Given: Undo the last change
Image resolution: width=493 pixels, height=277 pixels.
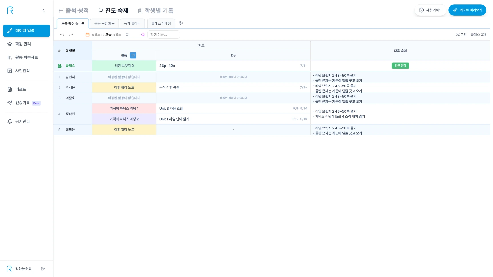Looking at the screenshot, I should [62, 35].
